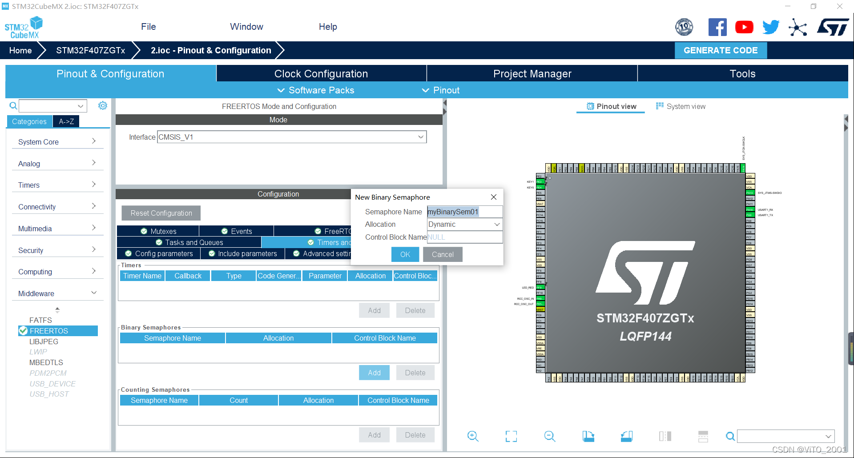Zoom in on the pinout view
This screenshot has height=458, width=854.
(473, 436)
